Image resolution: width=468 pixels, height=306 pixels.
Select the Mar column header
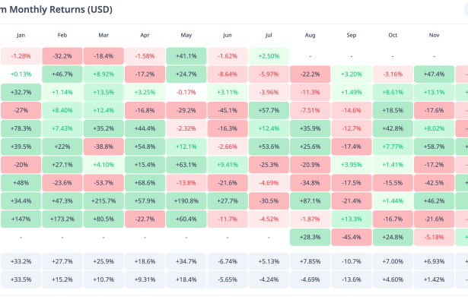103,35
